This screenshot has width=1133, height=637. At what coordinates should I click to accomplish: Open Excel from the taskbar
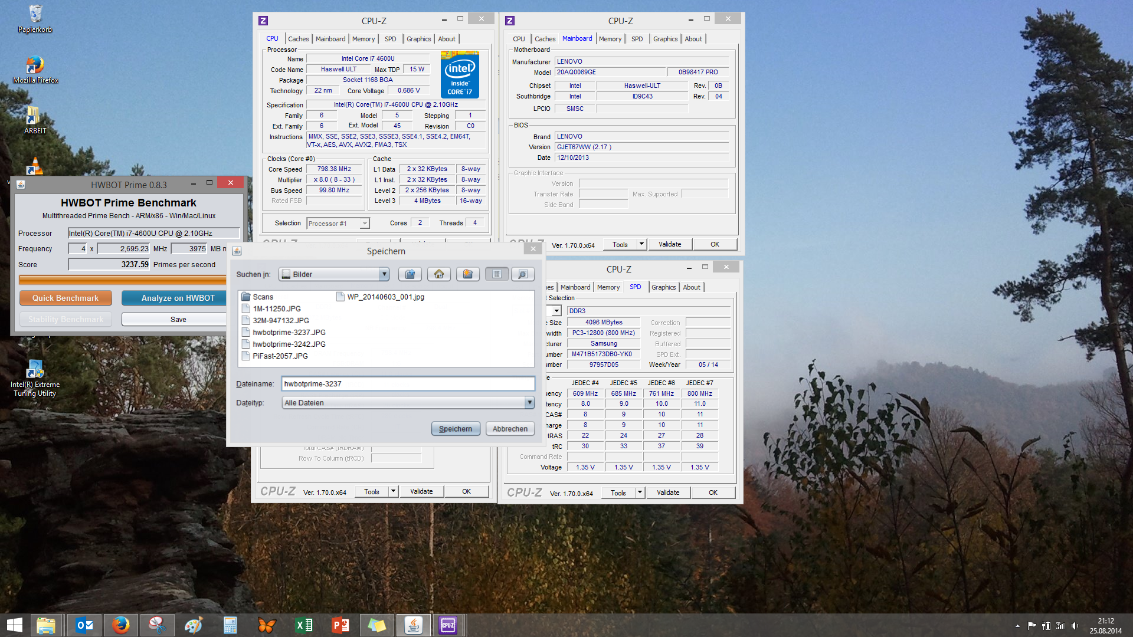coord(303,625)
